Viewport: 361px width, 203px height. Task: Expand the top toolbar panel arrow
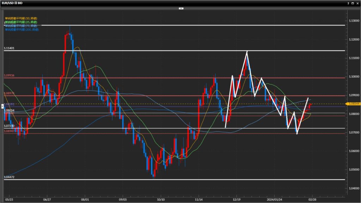[x=181, y=8]
